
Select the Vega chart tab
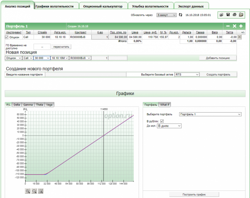click(x=49, y=105)
